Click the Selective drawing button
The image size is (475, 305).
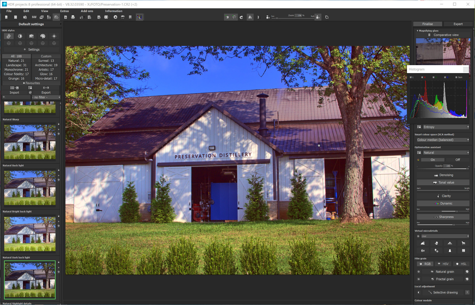click(443, 292)
